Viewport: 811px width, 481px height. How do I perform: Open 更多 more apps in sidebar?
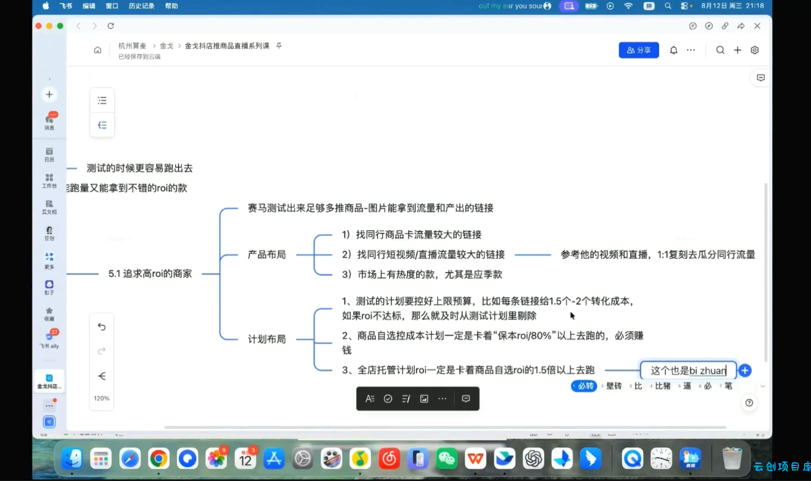49,261
